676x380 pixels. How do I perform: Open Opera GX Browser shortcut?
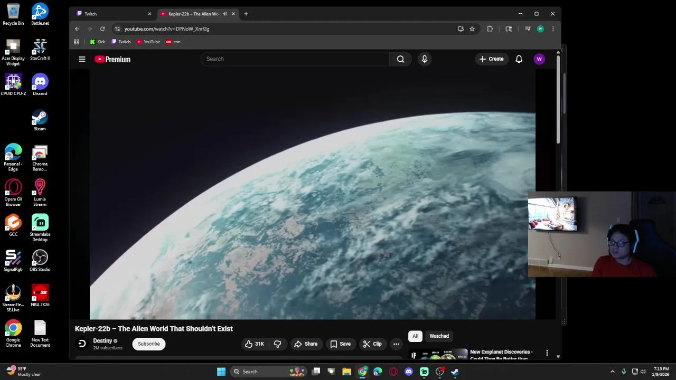(x=13, y=193)
